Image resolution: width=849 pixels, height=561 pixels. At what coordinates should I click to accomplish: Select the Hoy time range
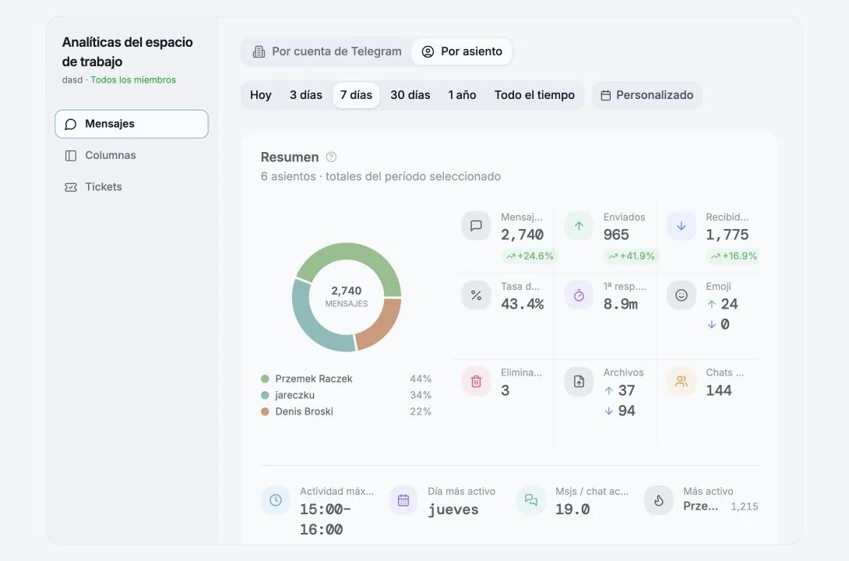(x=260, y=95)
